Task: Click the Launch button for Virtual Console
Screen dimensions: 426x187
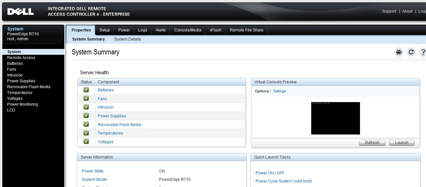Action: (401, 143)
